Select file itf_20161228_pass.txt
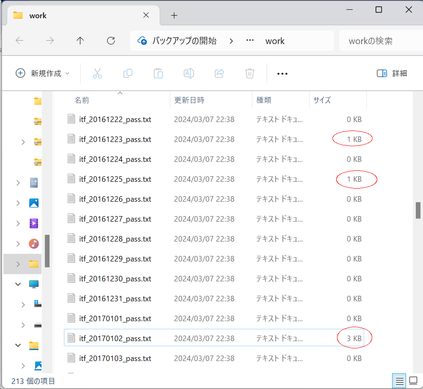Viewport: 423px width, 389px height. (x=214, y=239)
